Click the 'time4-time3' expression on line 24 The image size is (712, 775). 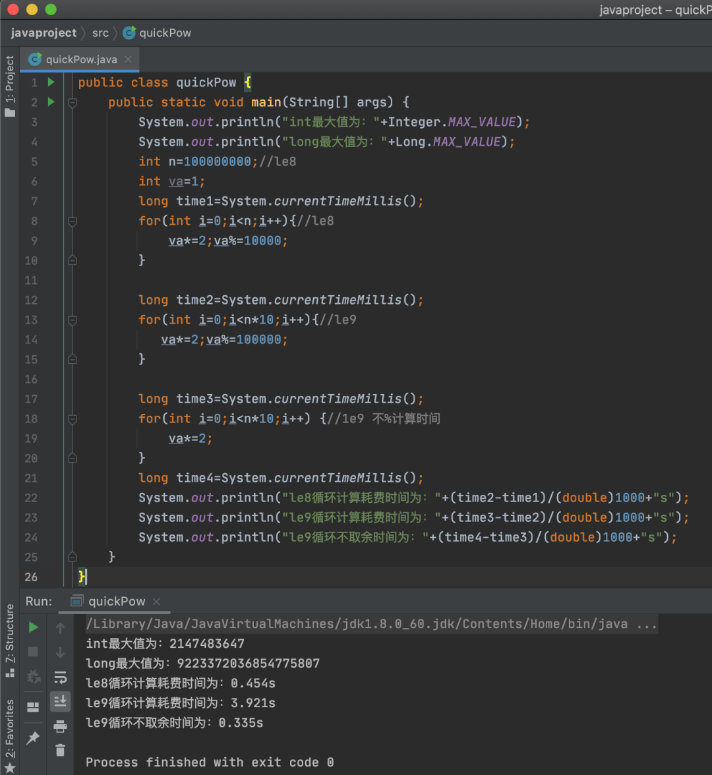pos(487,537)
